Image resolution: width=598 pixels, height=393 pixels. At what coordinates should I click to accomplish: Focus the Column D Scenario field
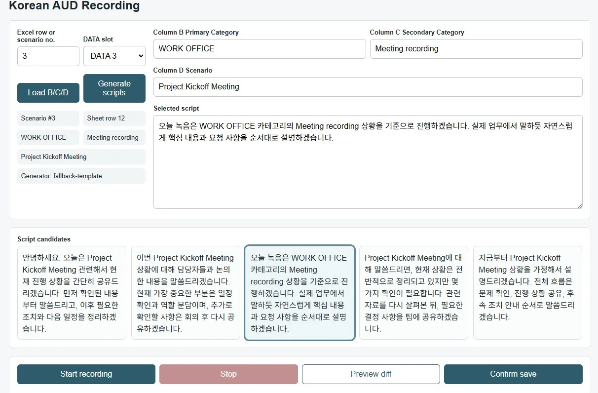click(x=368, y=87)
